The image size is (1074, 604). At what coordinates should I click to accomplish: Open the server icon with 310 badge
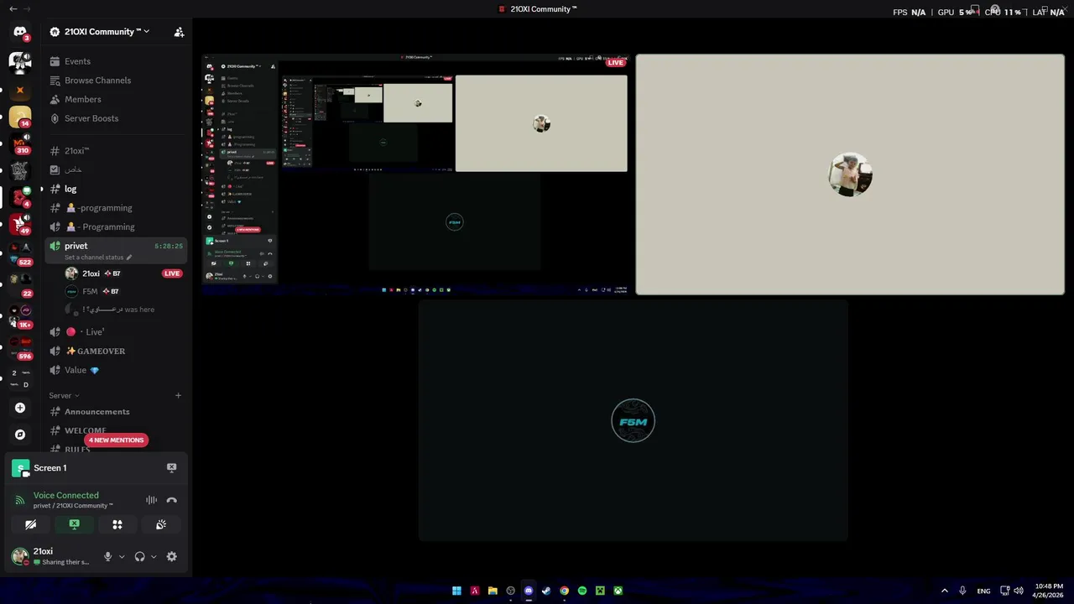click(x=20, y=143)
